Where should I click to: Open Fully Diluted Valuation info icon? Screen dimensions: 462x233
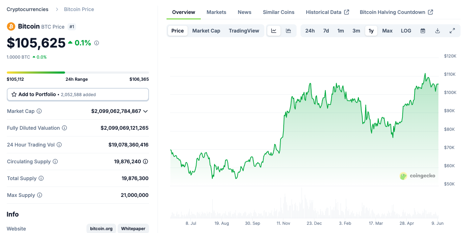coord(64,128)
